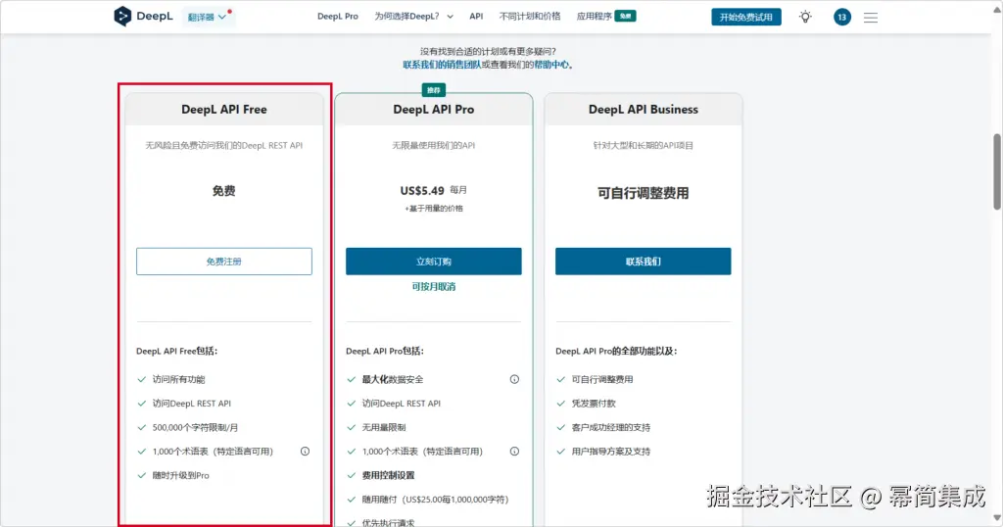Click 随用随付 pricing feature text
The image size is (1003, 527).
point(435,500)
